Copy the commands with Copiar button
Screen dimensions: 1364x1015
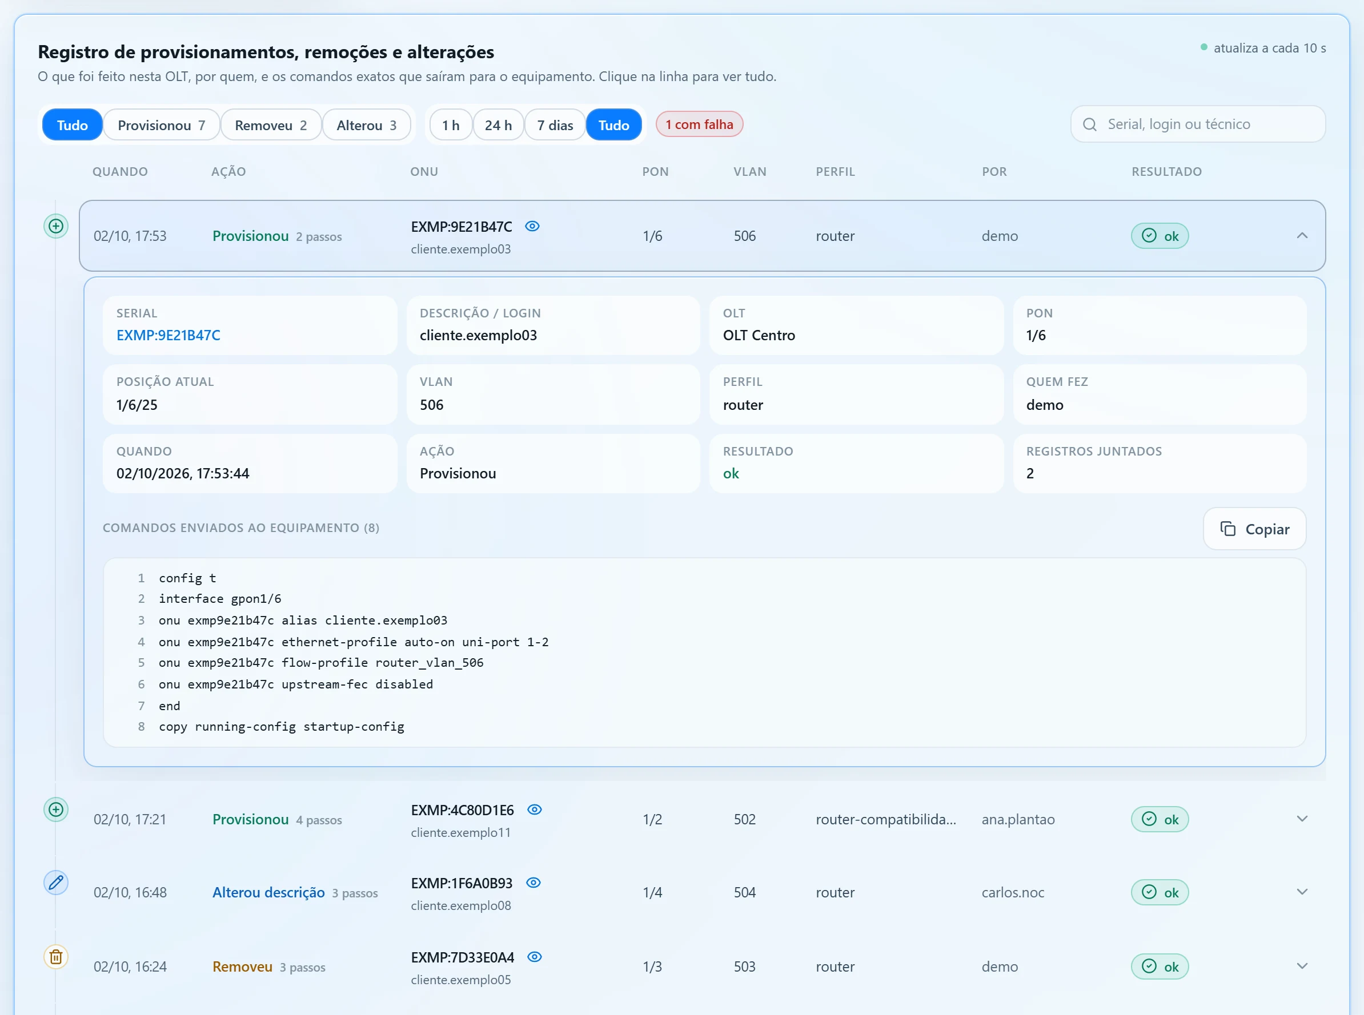1254,529
